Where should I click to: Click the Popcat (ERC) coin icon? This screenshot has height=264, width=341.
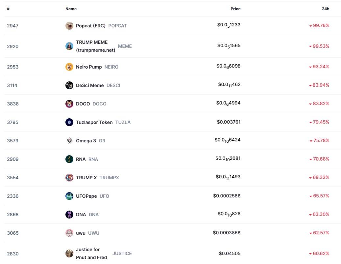(69, 26)
